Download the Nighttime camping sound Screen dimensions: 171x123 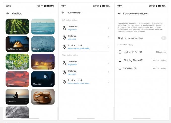pos(26,49)
